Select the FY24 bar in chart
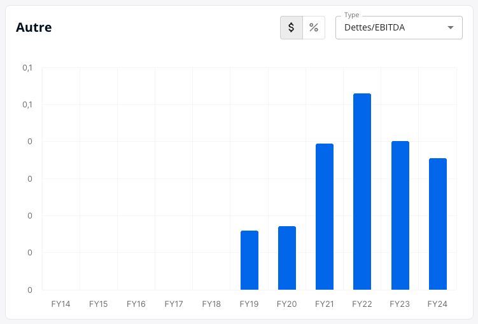Viewport: 478px width, 324px height. coord(438,224)
